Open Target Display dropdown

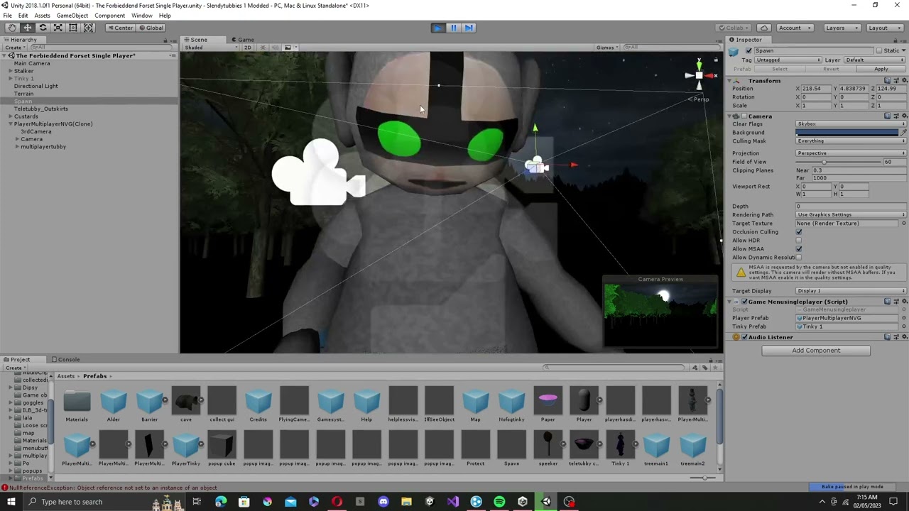851,291
